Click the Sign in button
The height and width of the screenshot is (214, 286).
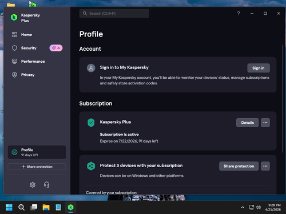[259, 68]
